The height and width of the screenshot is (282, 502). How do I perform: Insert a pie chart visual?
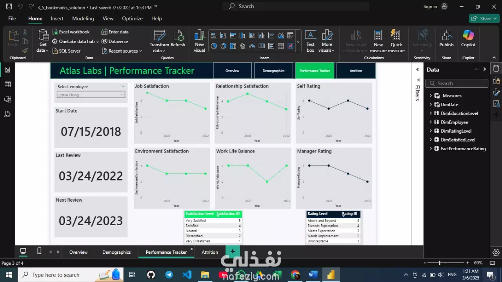[214, 46]
